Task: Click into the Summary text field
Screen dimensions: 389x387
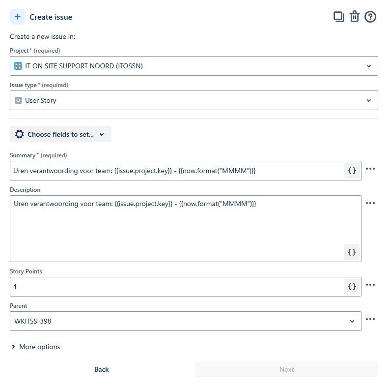Action: point(177,171)
